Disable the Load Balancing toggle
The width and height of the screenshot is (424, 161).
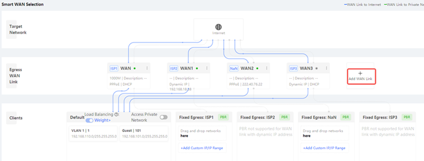point(89,120)
